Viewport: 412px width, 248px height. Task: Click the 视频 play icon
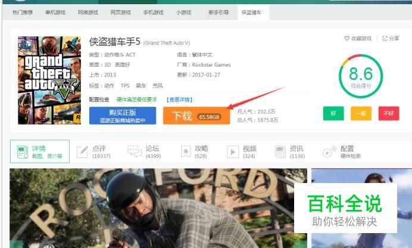(x=233, y=152)
